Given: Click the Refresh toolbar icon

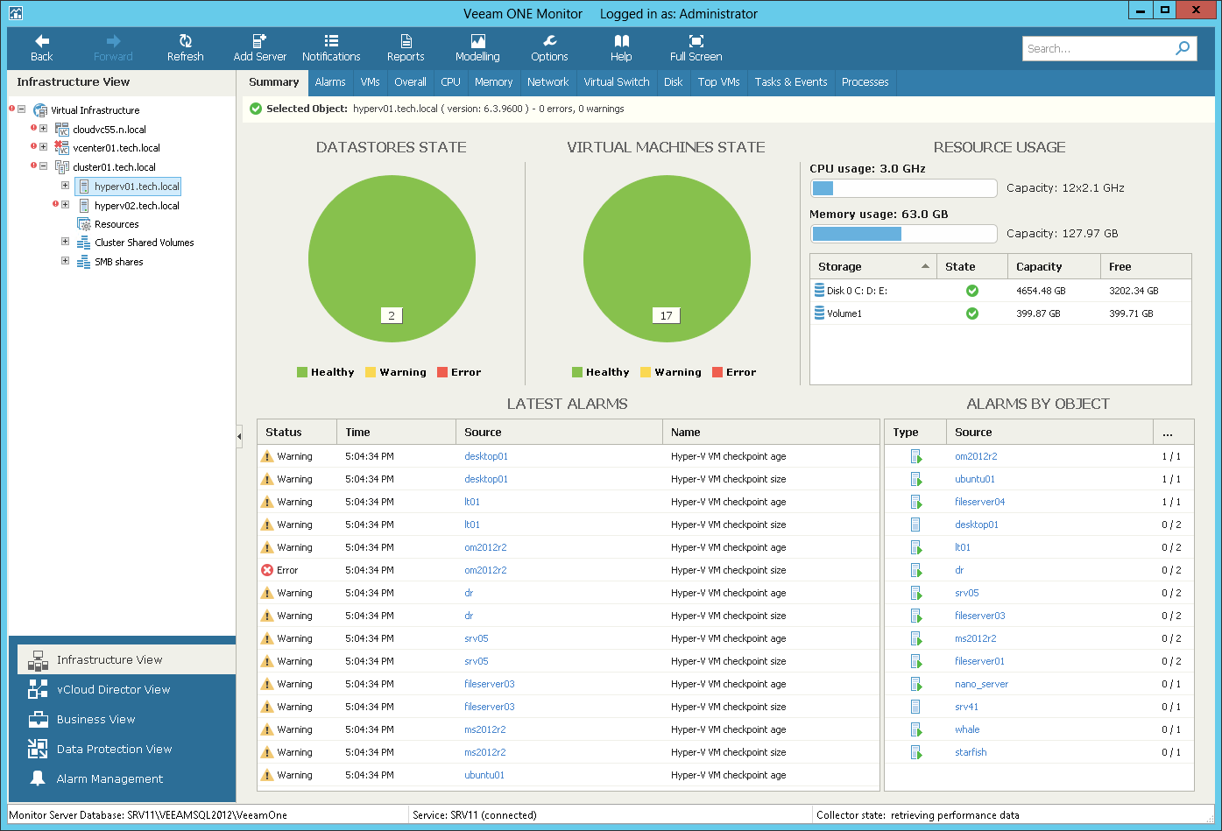Looking at the screenshot, I should [186, 41].
